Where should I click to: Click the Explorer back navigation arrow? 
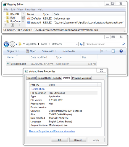click(6, 44)
